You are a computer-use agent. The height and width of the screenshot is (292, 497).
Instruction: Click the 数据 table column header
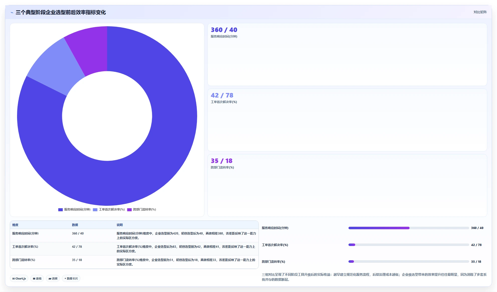(x=75, y=225)
